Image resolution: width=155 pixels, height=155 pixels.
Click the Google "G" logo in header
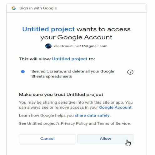click(x=14, y=8)
